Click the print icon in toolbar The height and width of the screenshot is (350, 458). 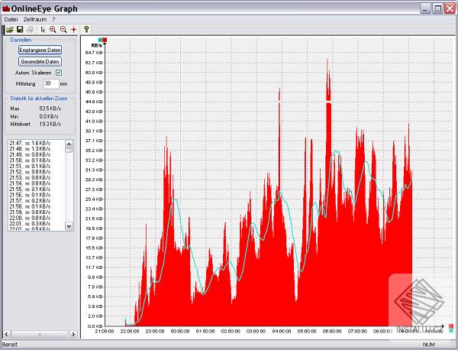pos(30,29)
